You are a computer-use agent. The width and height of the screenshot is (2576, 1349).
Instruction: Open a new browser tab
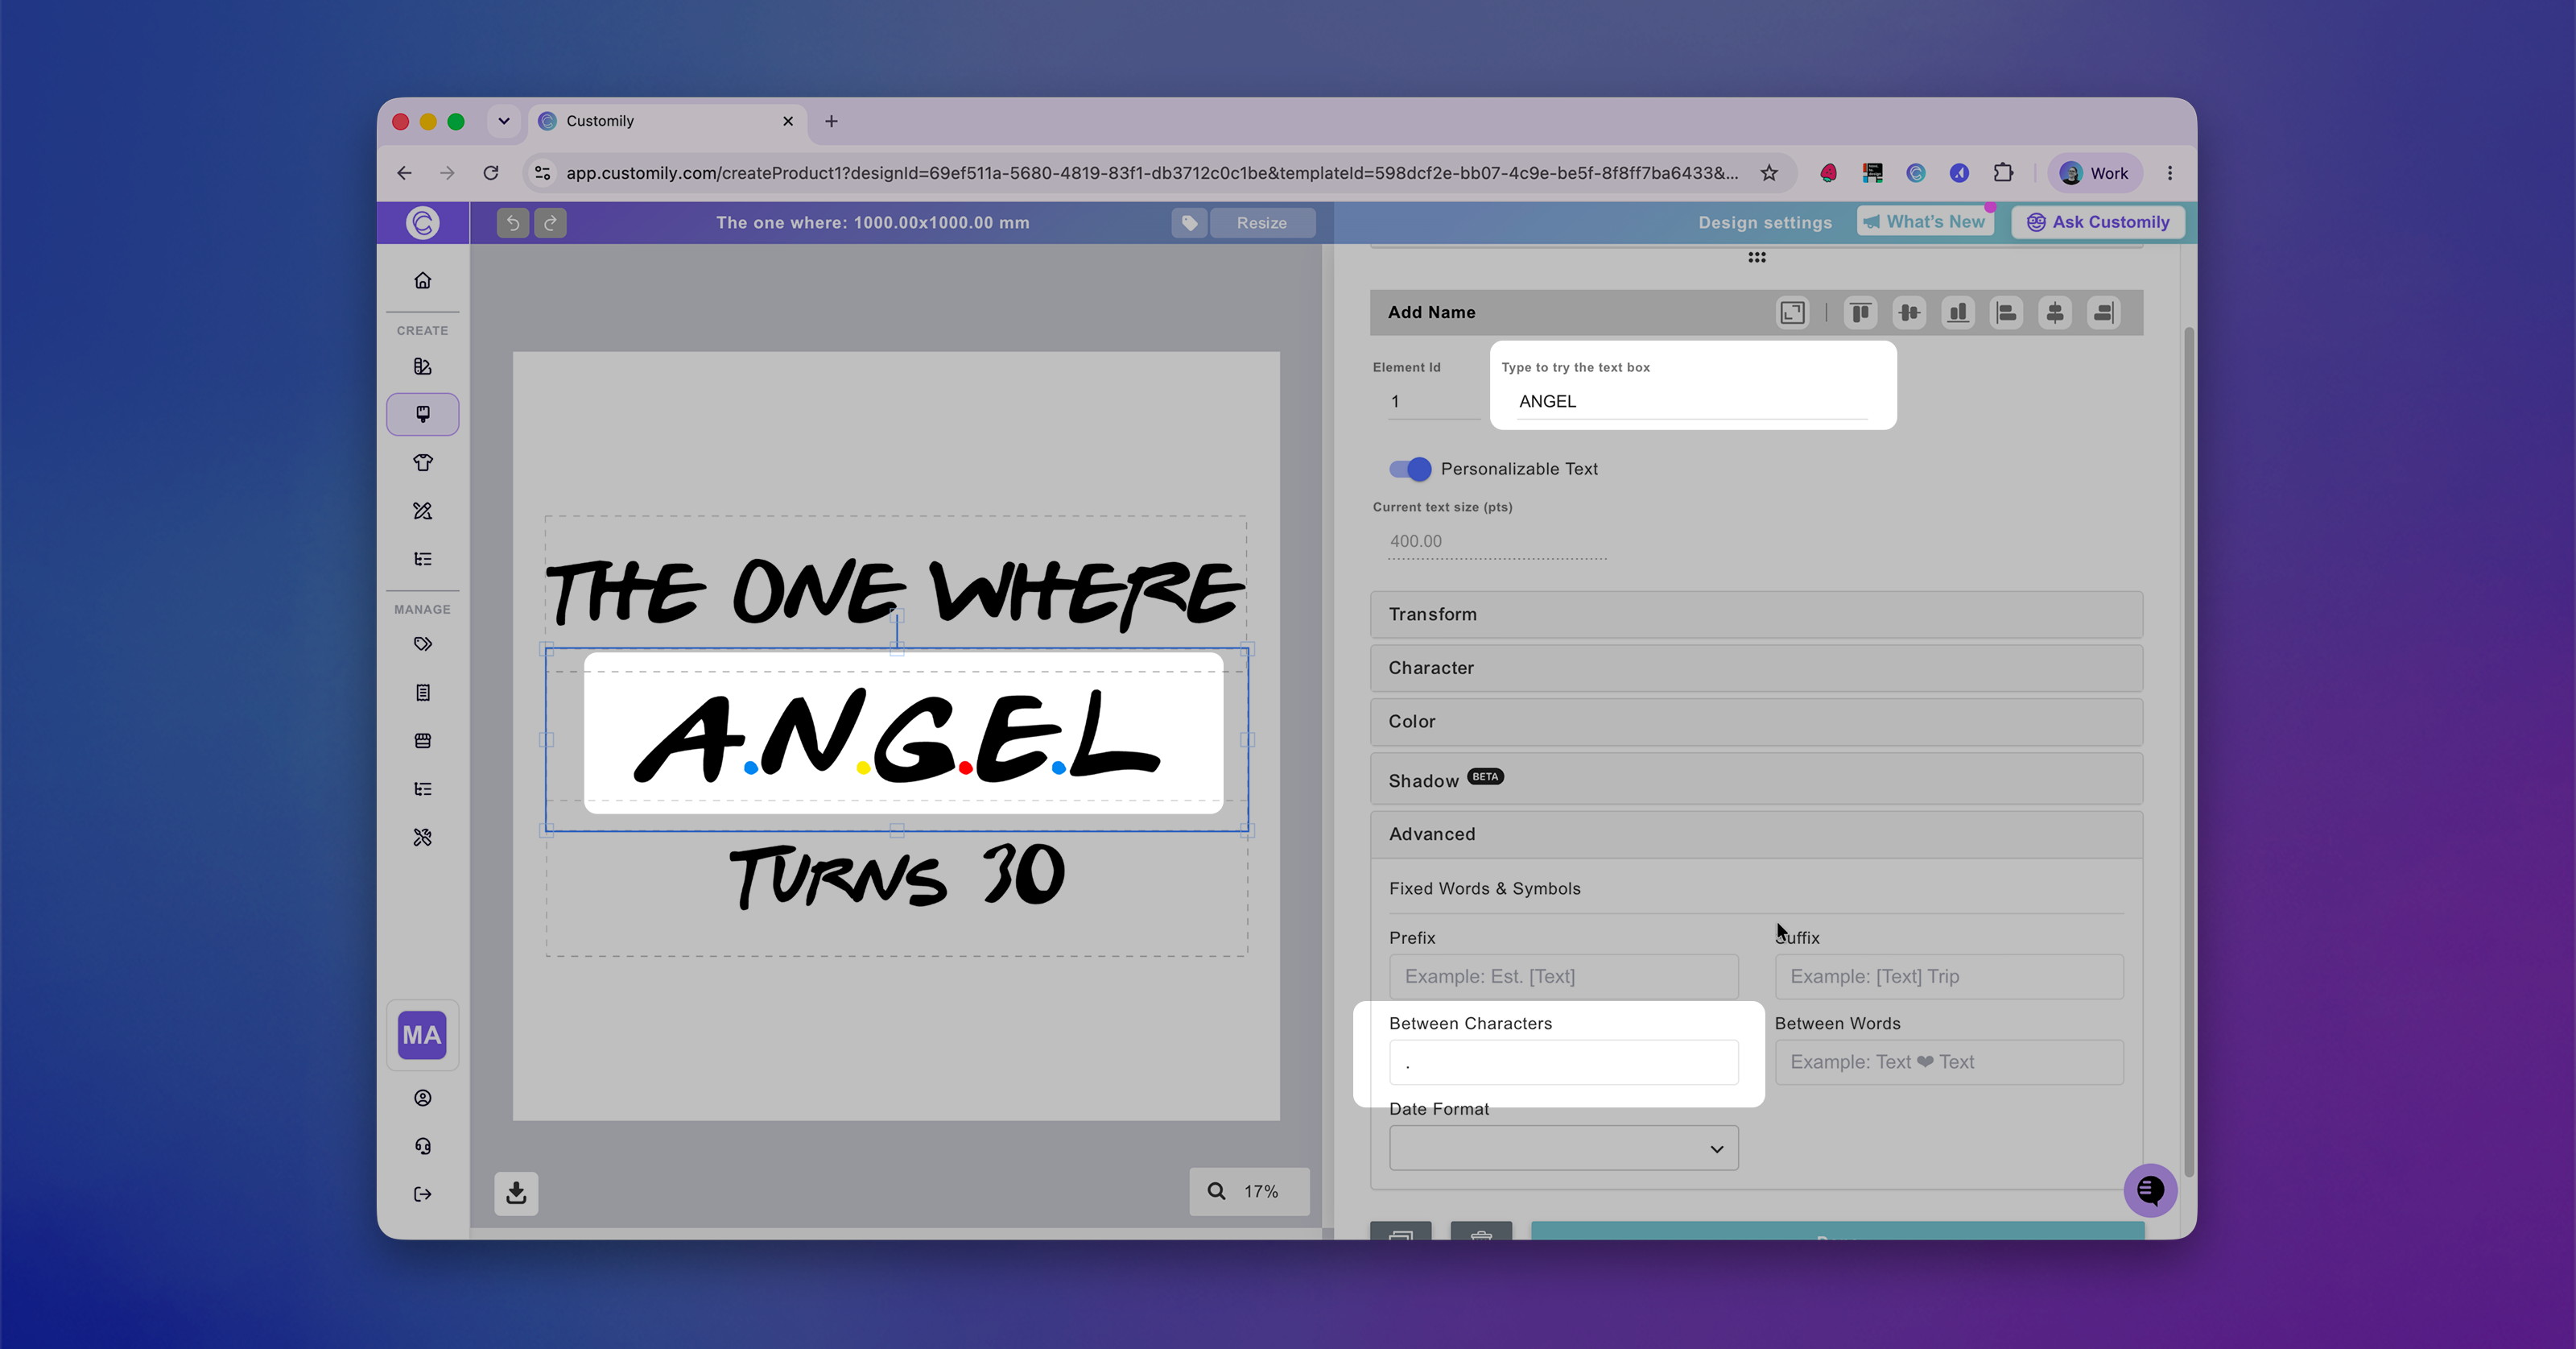coord(831,121)
